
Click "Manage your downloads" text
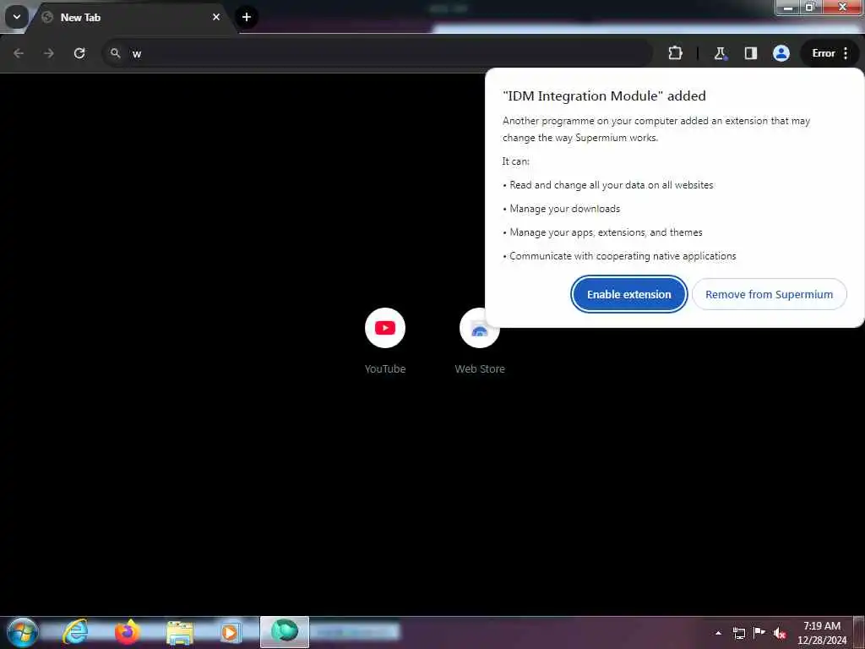coord(564,209)
